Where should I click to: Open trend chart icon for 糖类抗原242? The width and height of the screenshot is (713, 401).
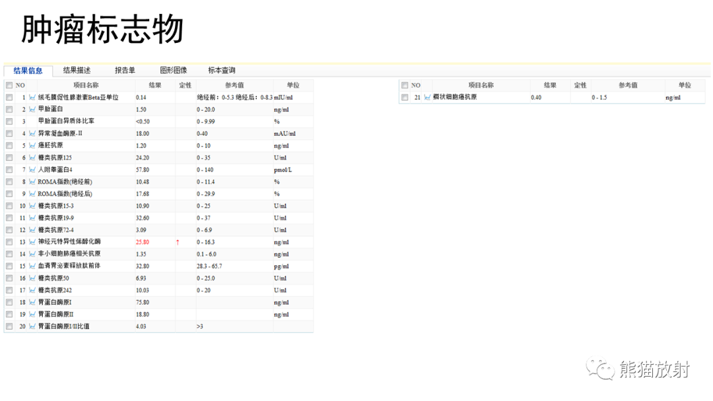(32, 290)
